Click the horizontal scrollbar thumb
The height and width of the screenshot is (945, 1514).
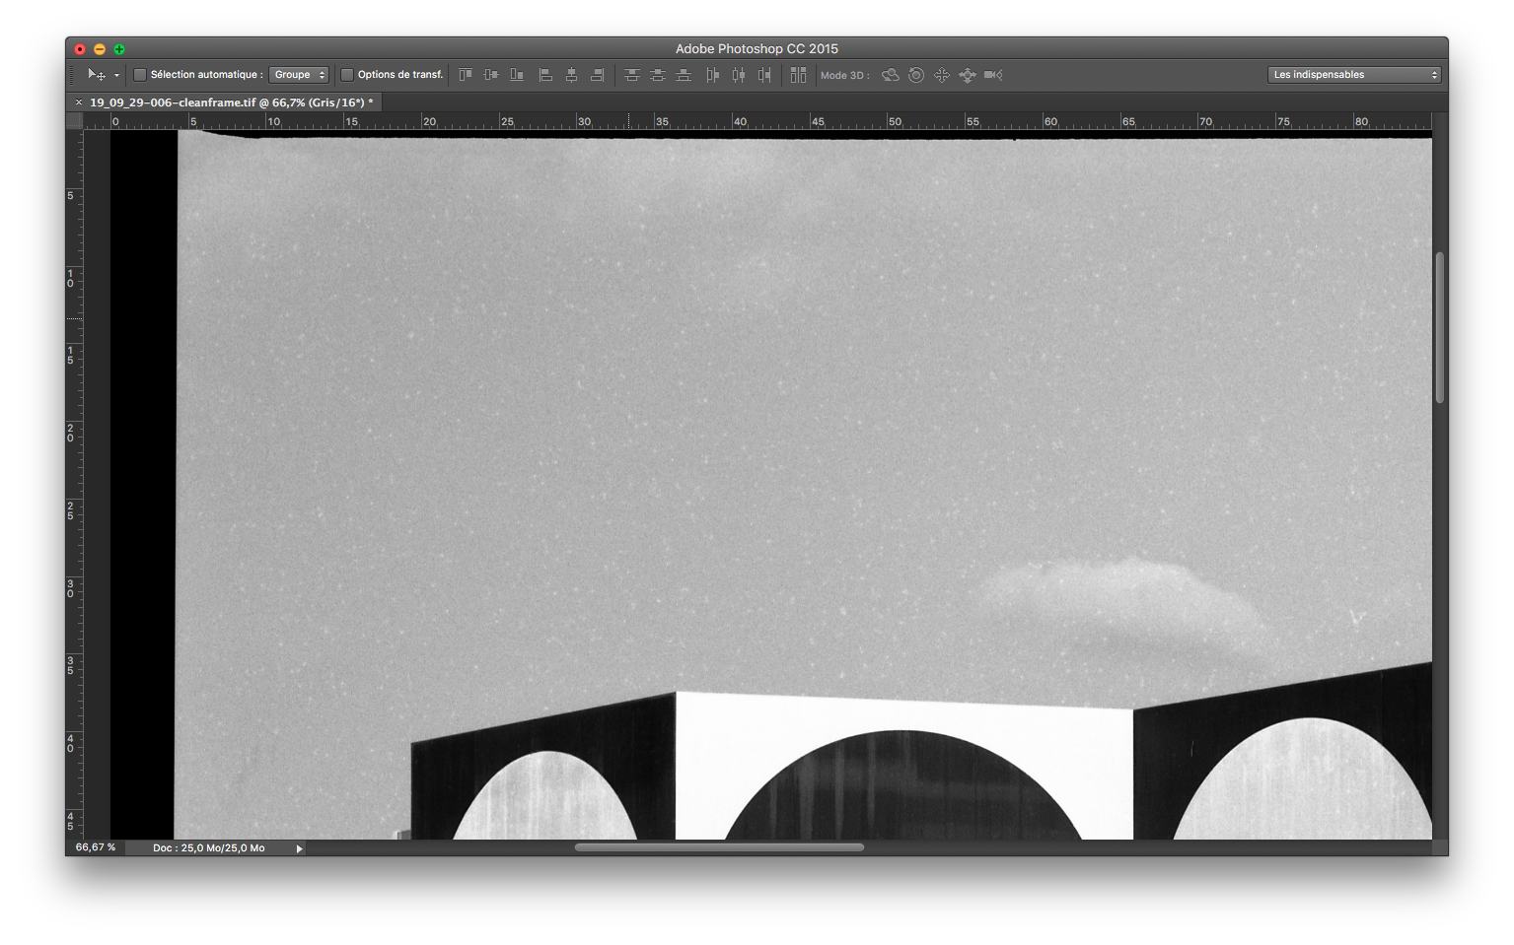pos(719,847)
